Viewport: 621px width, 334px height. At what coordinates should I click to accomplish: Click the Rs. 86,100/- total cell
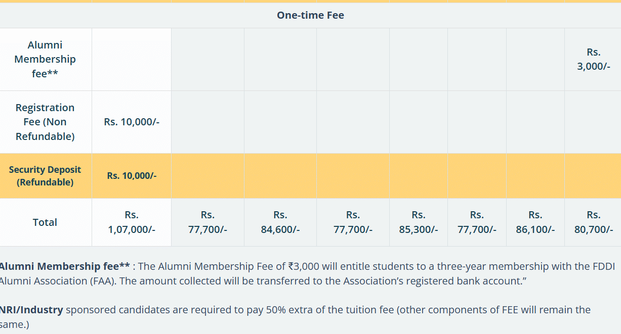click(535, 222)
